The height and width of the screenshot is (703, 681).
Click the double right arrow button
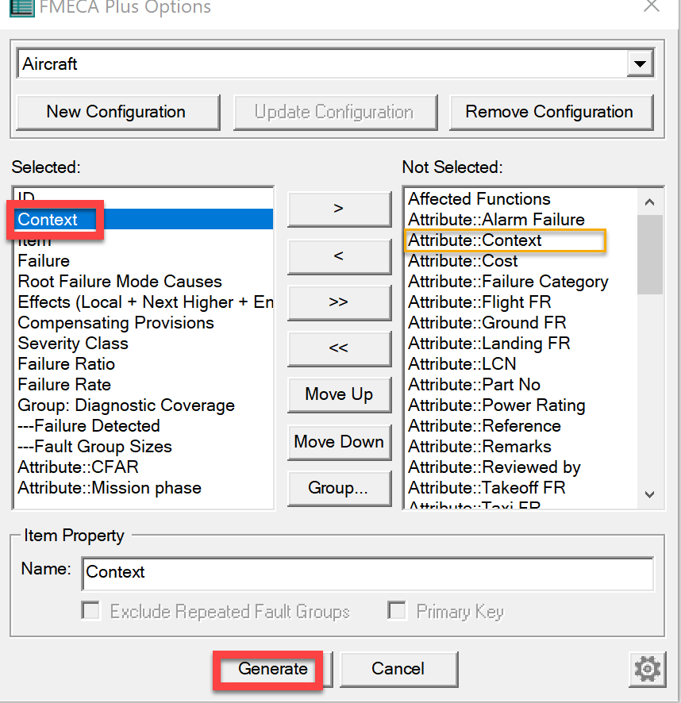tap(339, 302)
